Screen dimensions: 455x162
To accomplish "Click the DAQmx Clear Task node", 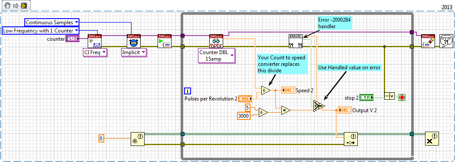I will [x=429, y=41].
